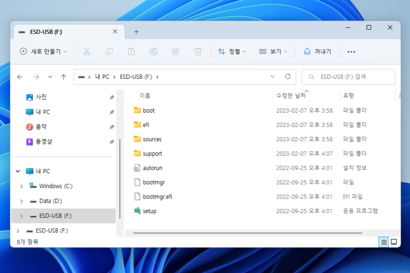The image size is (410, 273).
Task: Click the 응용 프로그램 type of setup
Action: pyautogui.click(x=360, y=211)
